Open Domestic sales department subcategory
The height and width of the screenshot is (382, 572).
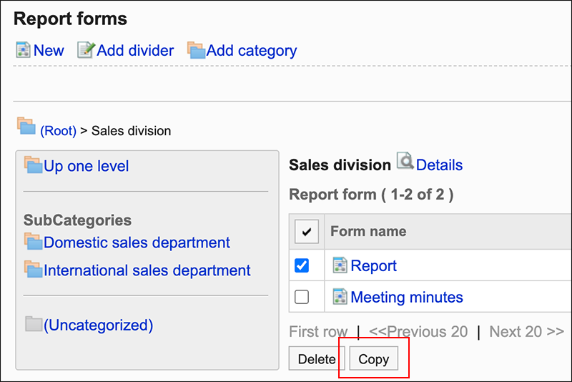click(137, 243)
